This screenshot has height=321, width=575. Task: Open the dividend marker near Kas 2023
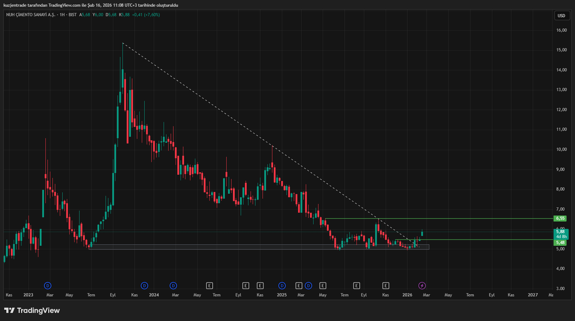[144, 286]
